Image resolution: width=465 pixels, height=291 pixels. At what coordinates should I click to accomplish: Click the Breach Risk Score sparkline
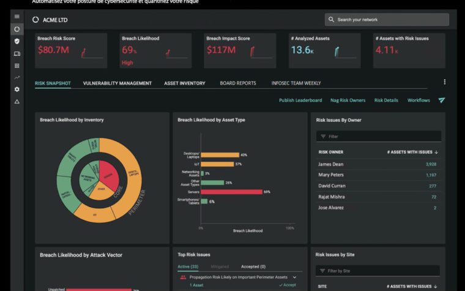(x=92, y=53)
